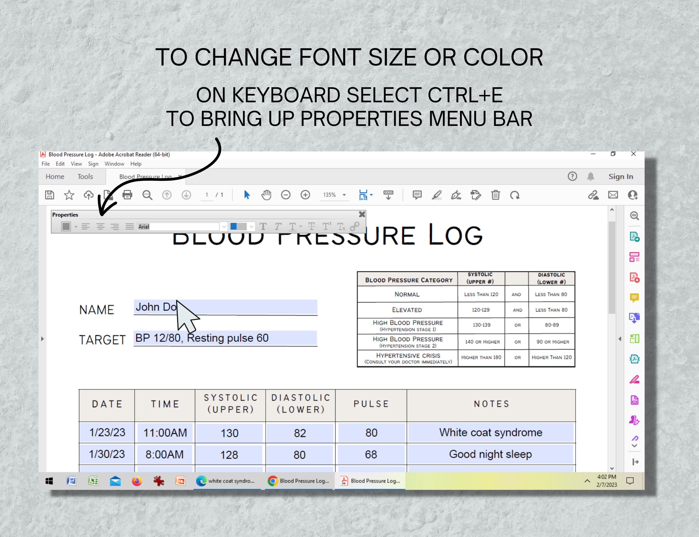This screenshot has width=699, height=537.
Task: Select the Hand tool in the toolbar
Action: click(266, 195)
